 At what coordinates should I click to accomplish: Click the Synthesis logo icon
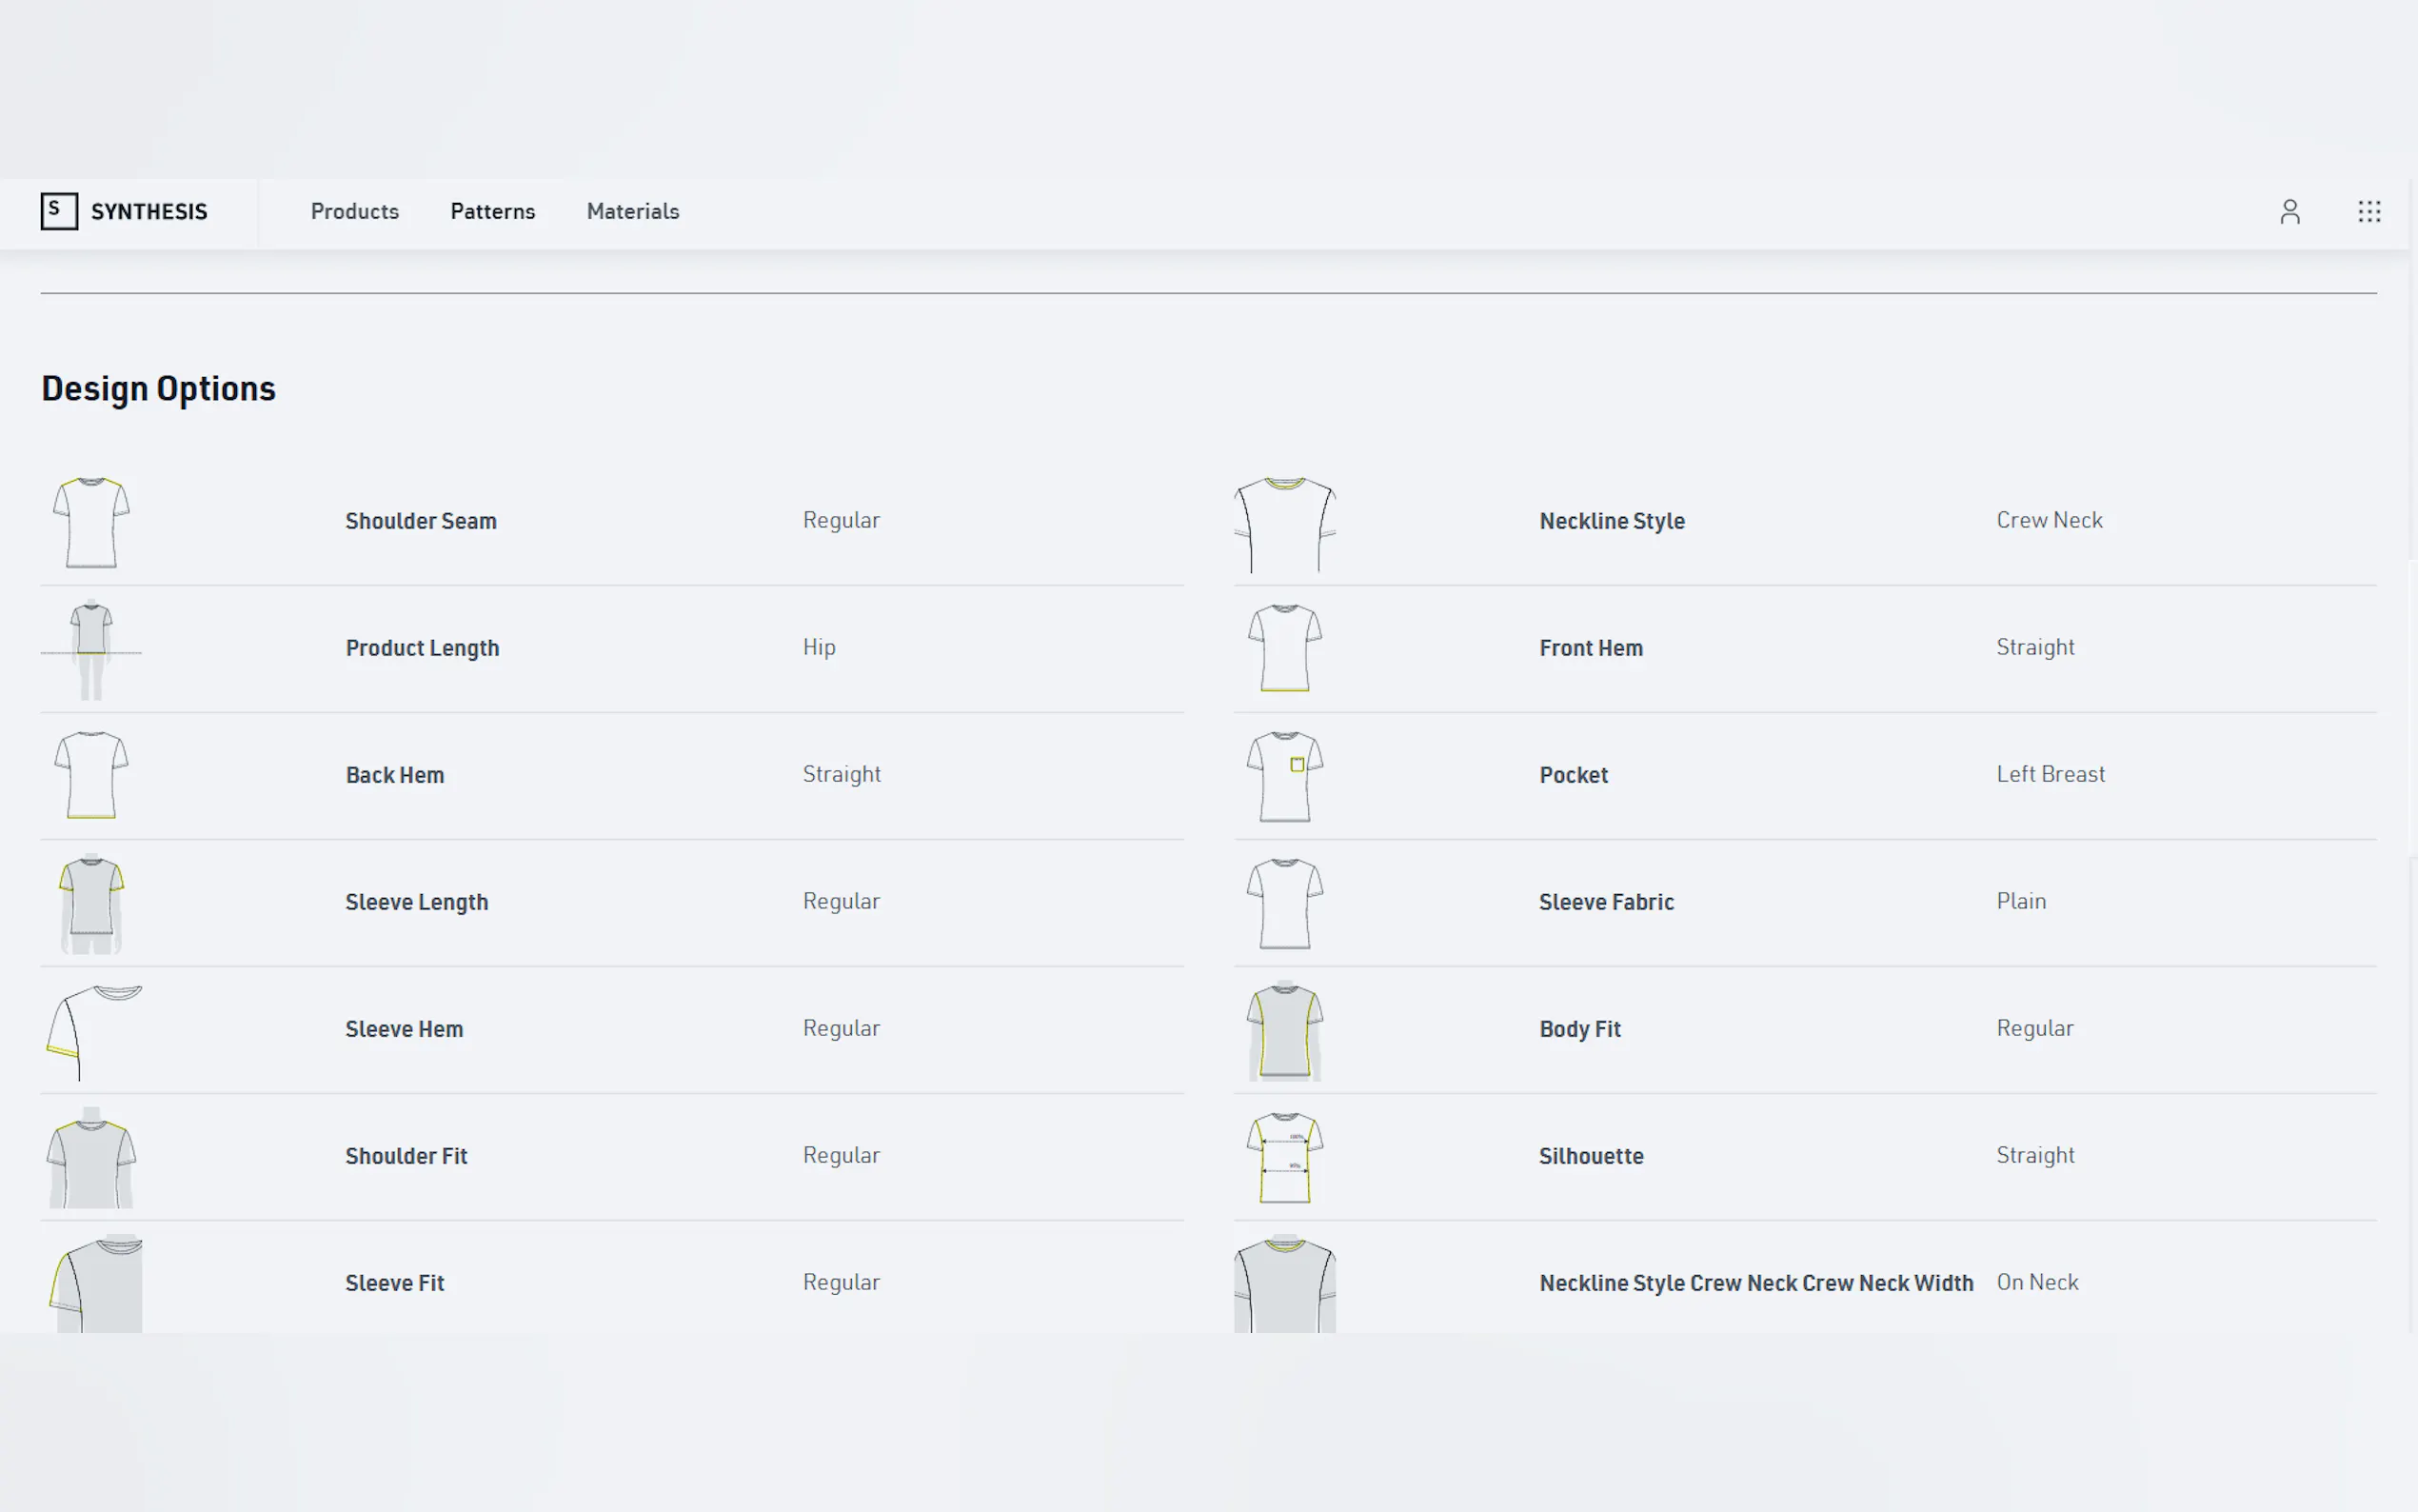[x=59, y=211]
